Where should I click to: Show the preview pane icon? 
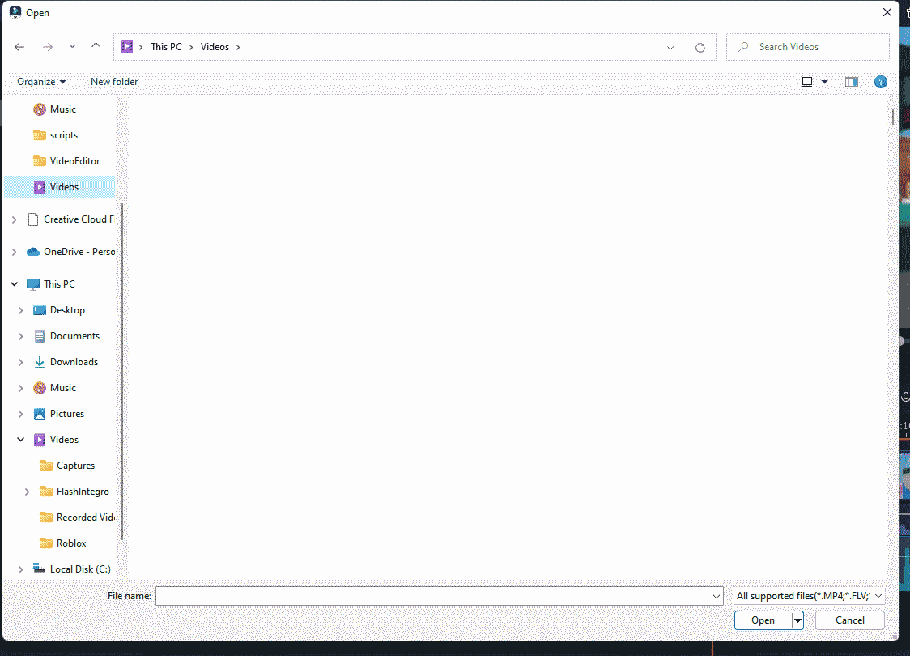[852, 82]
